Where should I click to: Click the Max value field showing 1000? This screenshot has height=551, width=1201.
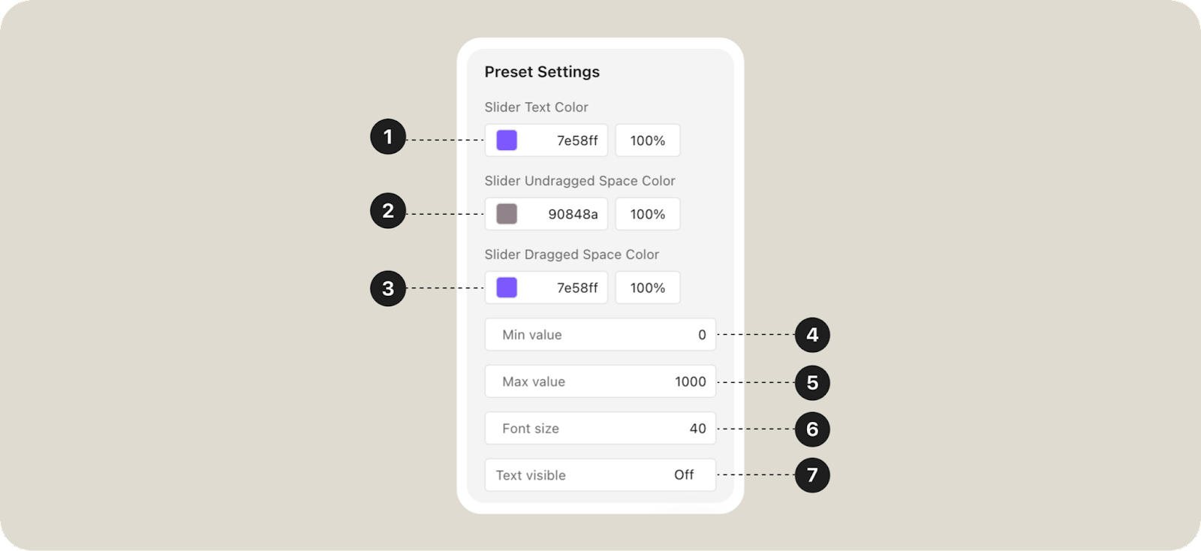tap(600, 381)
